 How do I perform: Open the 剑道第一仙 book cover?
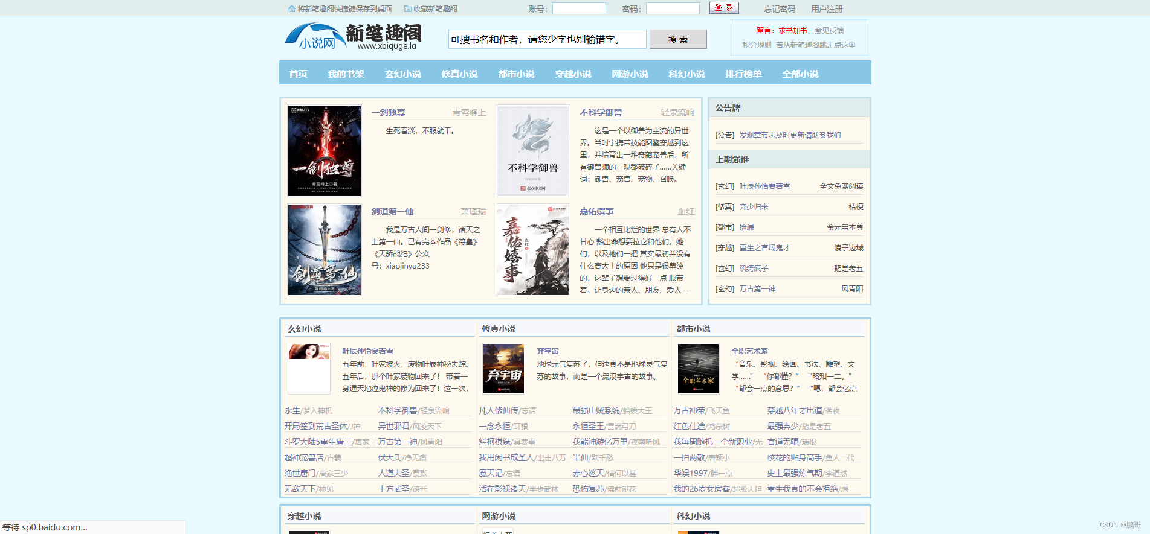[x=325, y=250]
